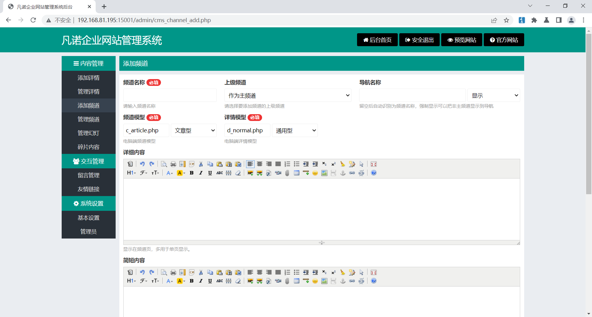Toggle fullscreen in 简短内容 editor
Viewport: 592px width, 317px height.
tap(374, 272)
